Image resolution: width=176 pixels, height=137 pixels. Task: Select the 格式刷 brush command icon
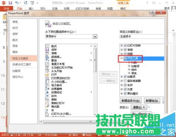(x=47, y=106)
